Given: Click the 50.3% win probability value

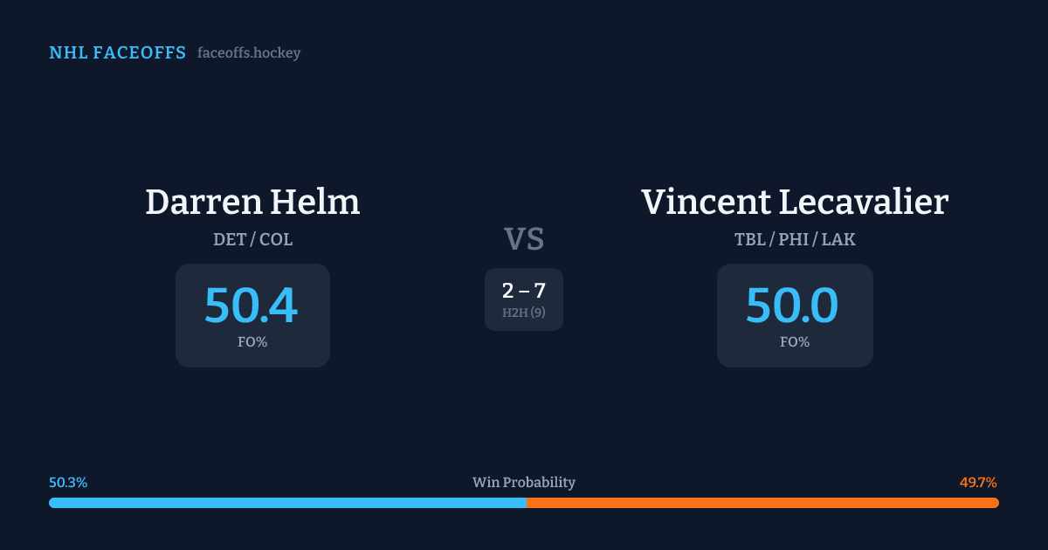Looking at the screenshot, I should tap(68, 483).
